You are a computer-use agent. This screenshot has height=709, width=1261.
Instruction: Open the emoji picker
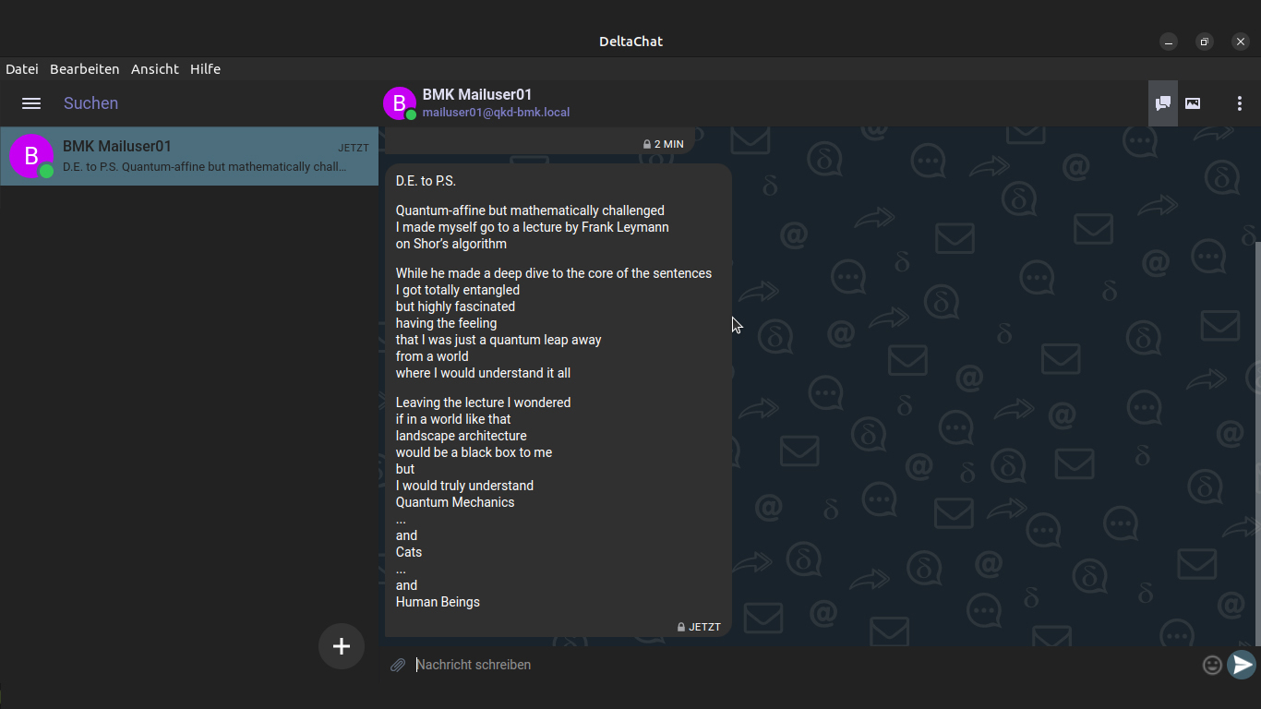pos(1212,665)
